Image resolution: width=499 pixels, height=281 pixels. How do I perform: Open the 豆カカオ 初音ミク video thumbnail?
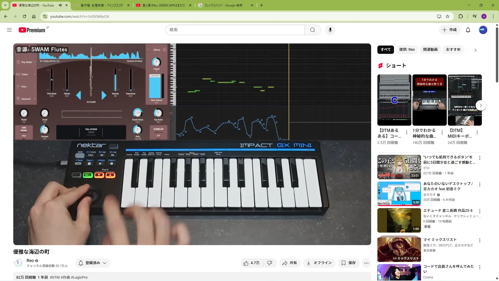(399, 194)
